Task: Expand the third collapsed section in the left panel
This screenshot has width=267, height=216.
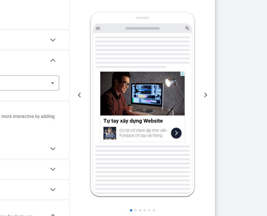Action: 53,169
